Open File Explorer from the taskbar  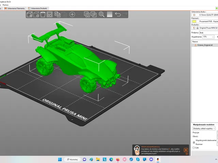pos(98,159)
